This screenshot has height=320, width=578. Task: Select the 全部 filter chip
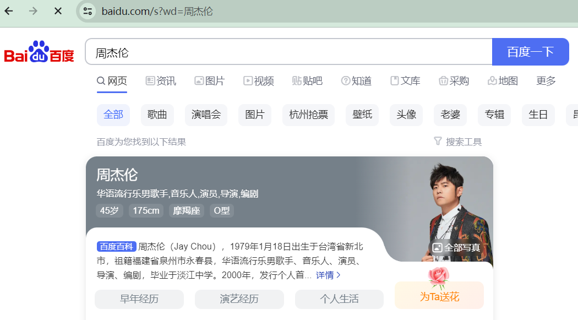coord(113,115)
